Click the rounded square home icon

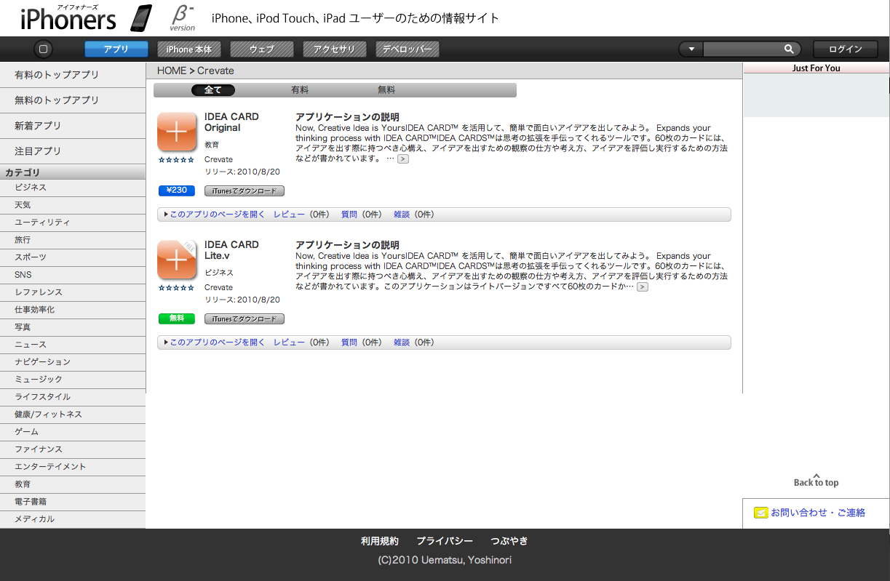tap(43, 49)
